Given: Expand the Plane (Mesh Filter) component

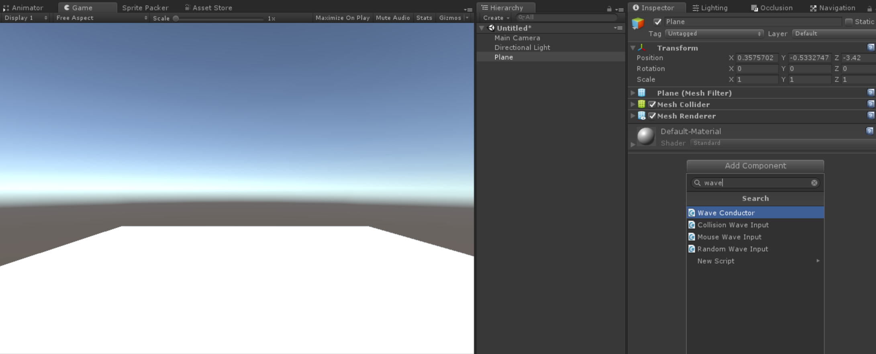Looking at the screenshot, I should coord(633,93).
